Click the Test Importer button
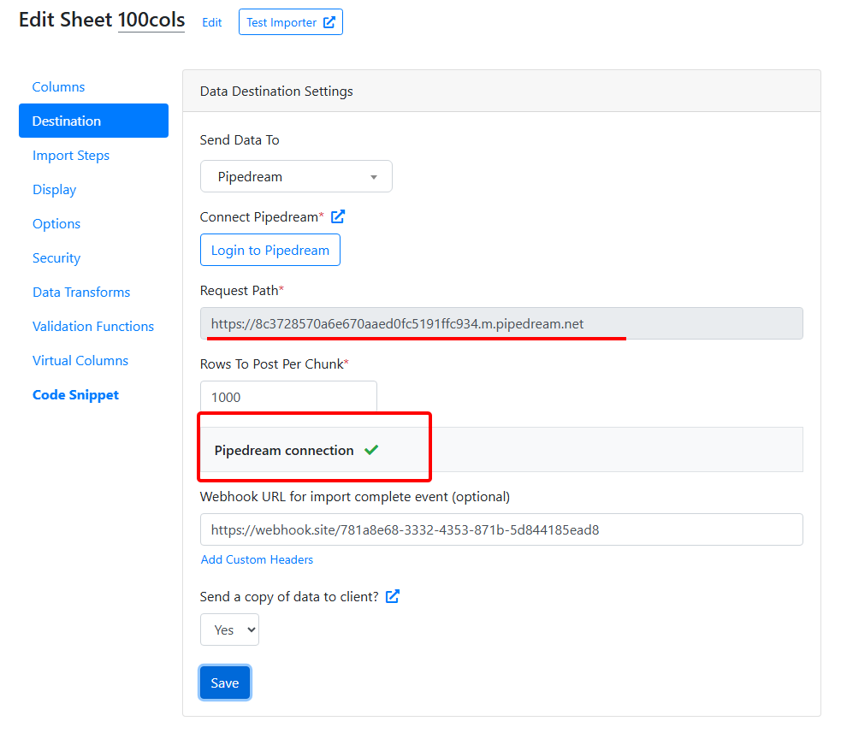 coord(291,22)
